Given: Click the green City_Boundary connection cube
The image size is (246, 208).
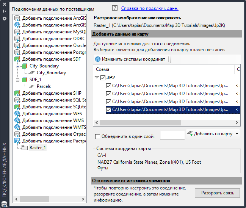Looking at the screenshot, I should tap(25, 66).
